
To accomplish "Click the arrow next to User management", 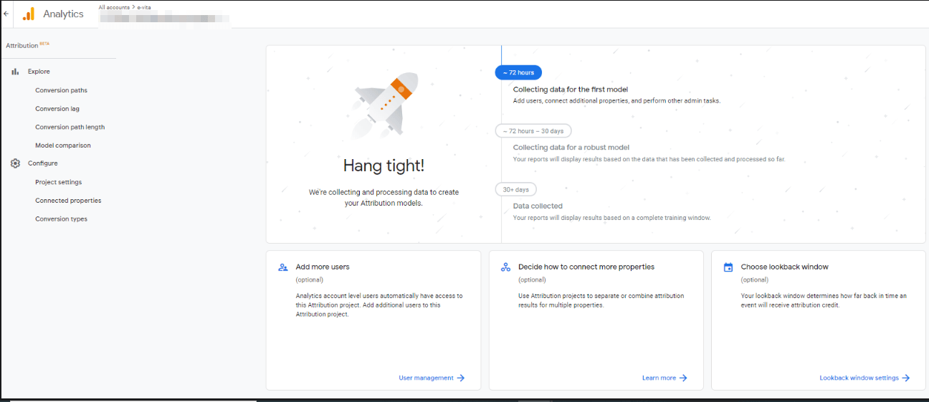I will pos(461,378).
